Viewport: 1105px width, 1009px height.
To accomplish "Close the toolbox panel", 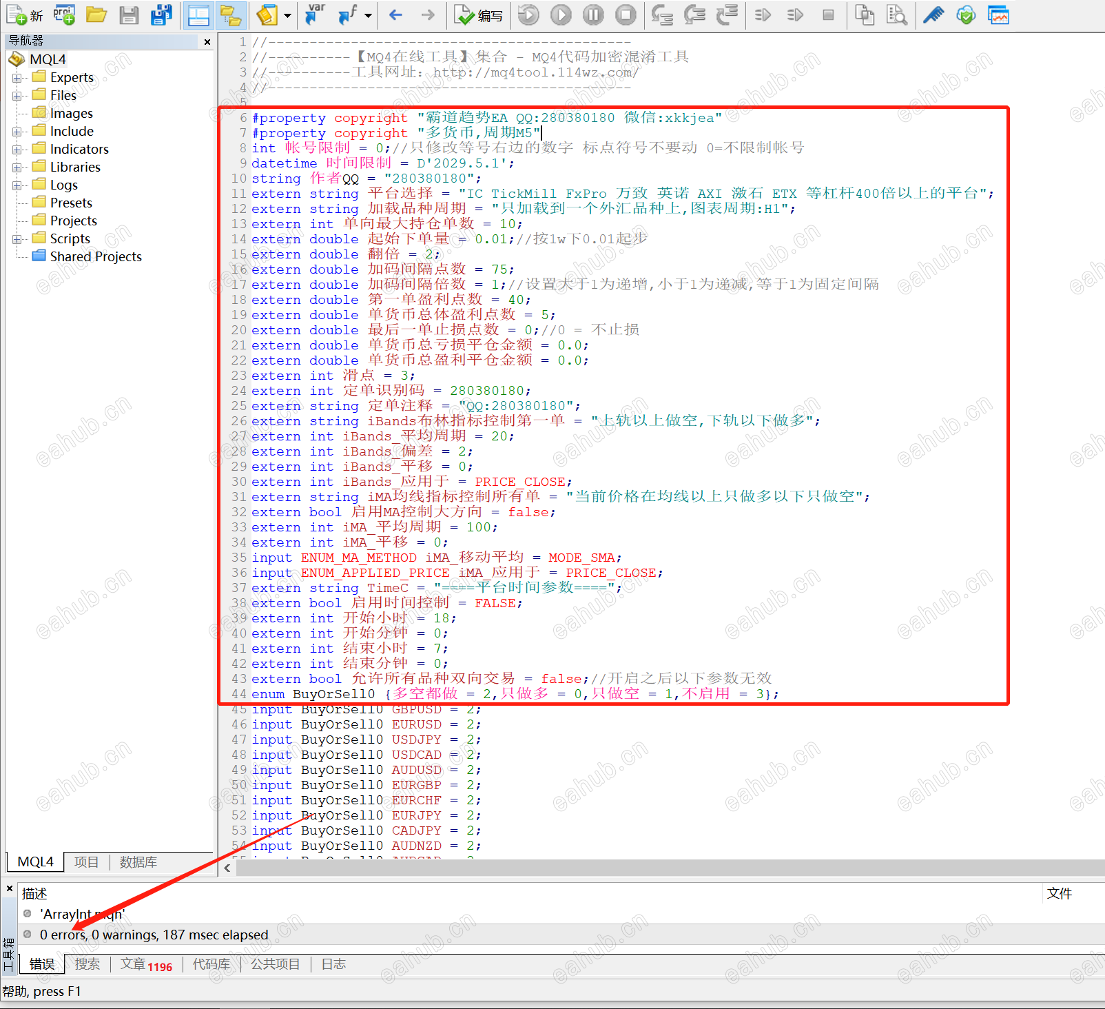I will click(10, 889).
